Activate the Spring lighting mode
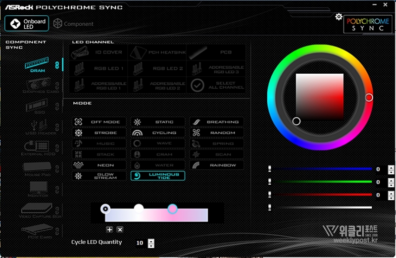The height and width of the screenshot is (258, 396). point(216,144)
